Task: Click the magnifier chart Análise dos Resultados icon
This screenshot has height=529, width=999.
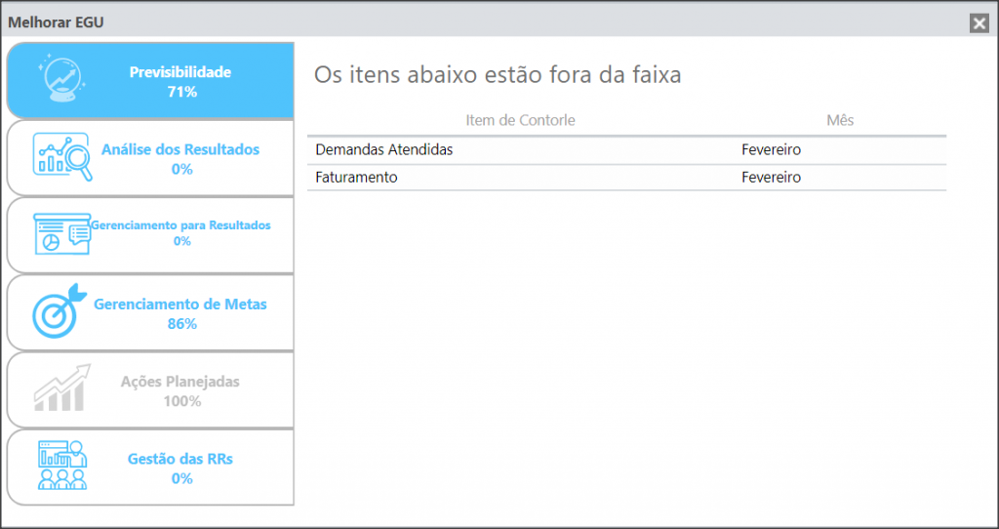Action: coord(62,157)
